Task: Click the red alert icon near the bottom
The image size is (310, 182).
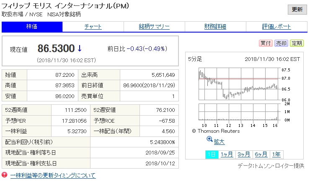Action: click(x=5, y=175)
